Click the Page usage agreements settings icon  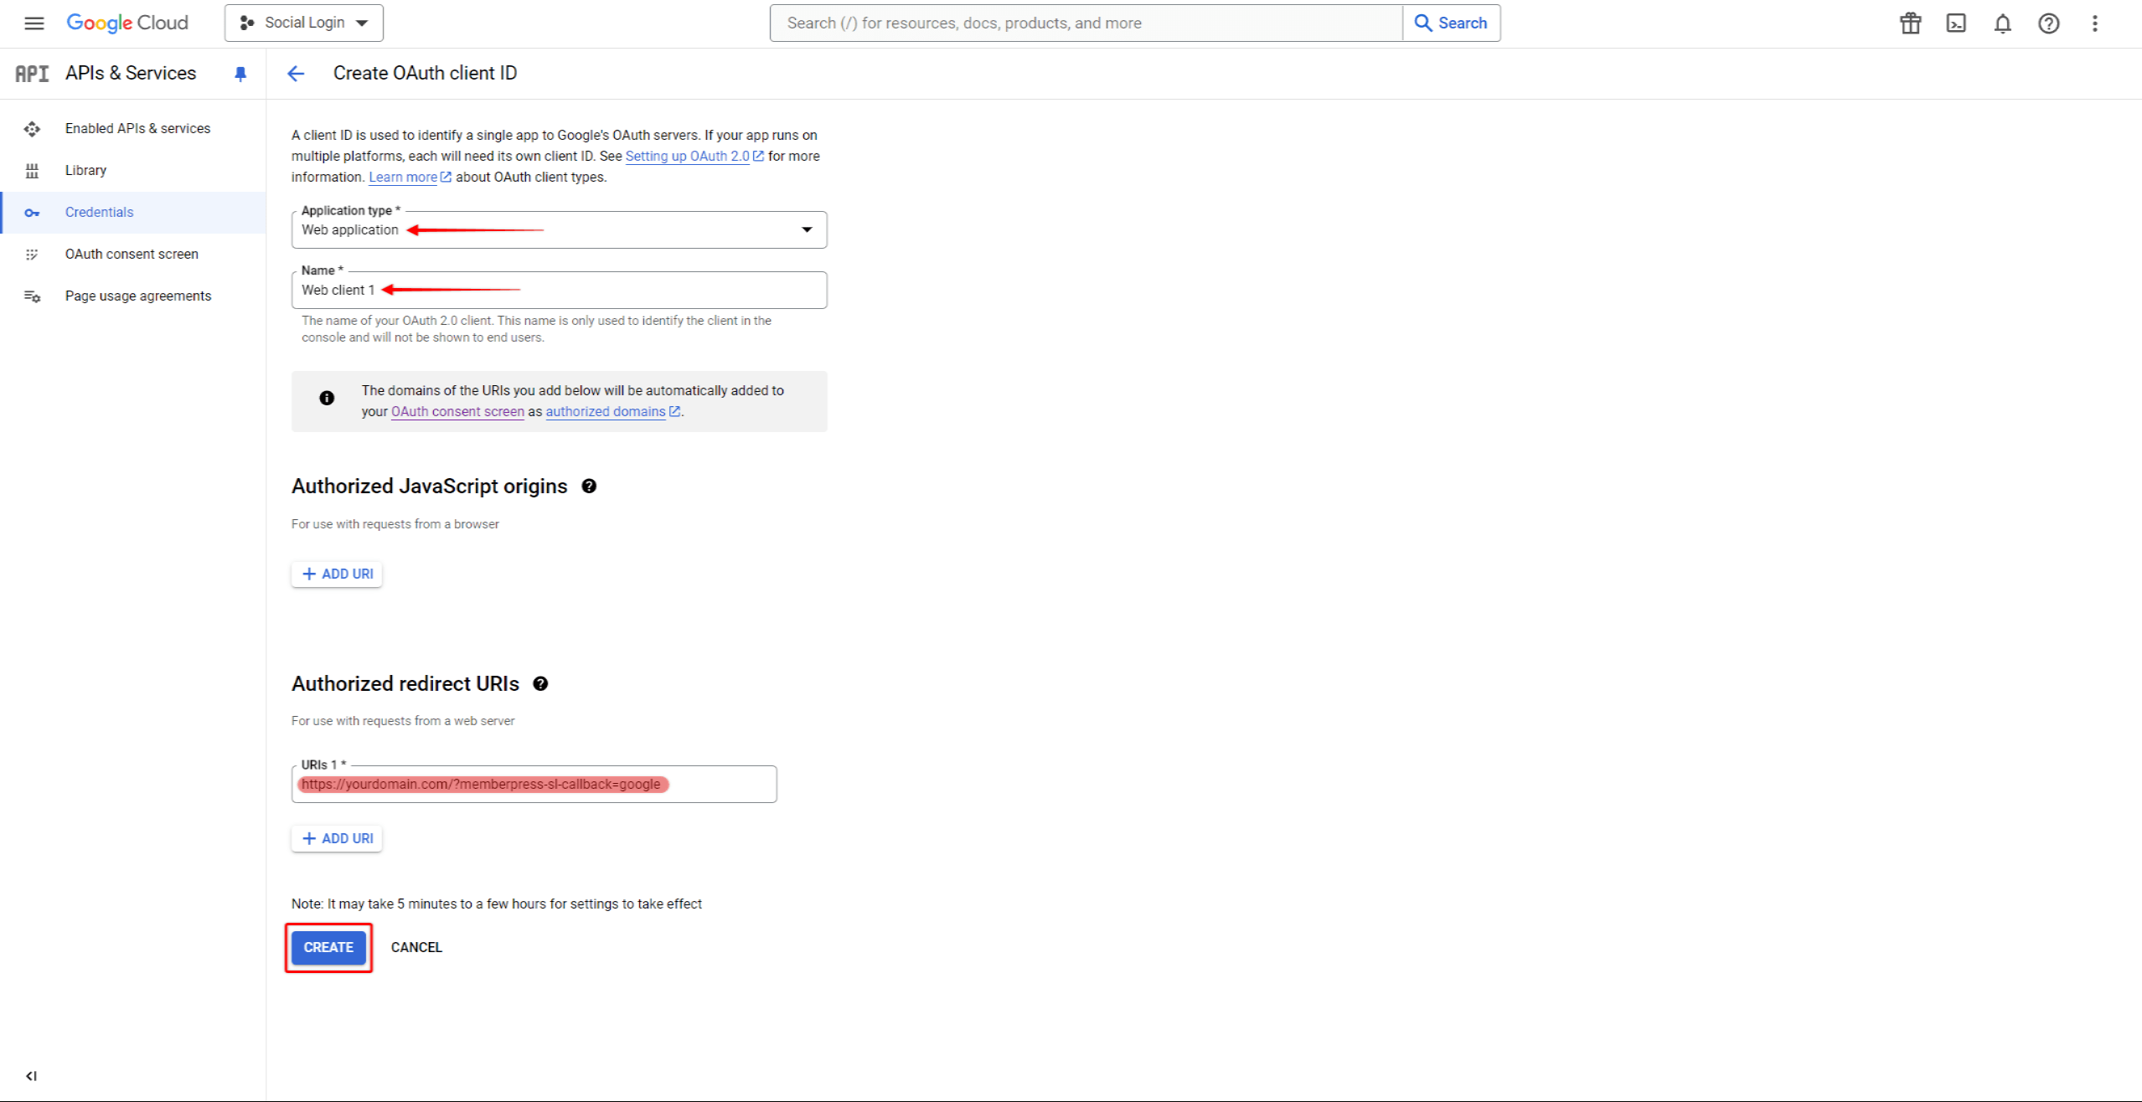point(32,296)
